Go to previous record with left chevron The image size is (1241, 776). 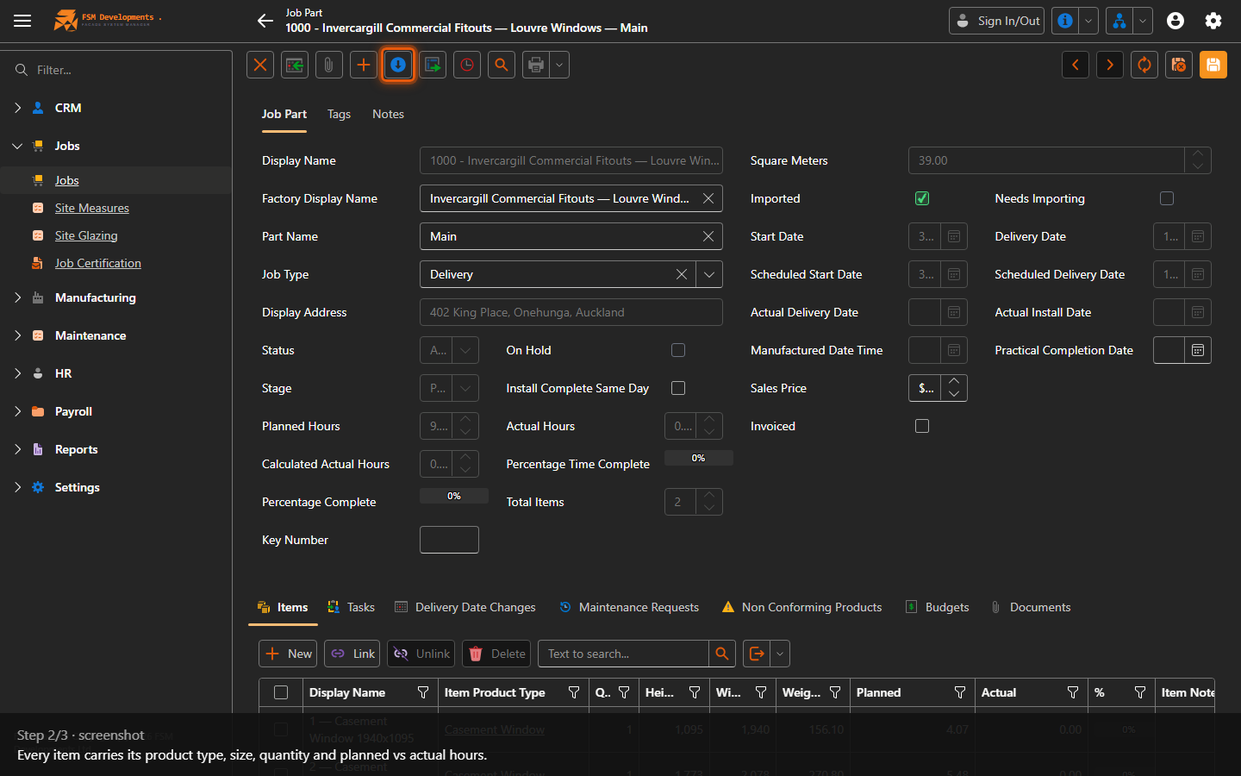coord(1076,65)
